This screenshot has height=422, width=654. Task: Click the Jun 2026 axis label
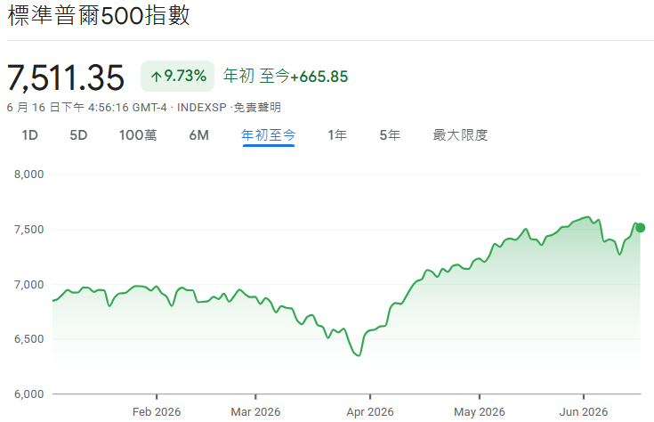click(584, 412)
